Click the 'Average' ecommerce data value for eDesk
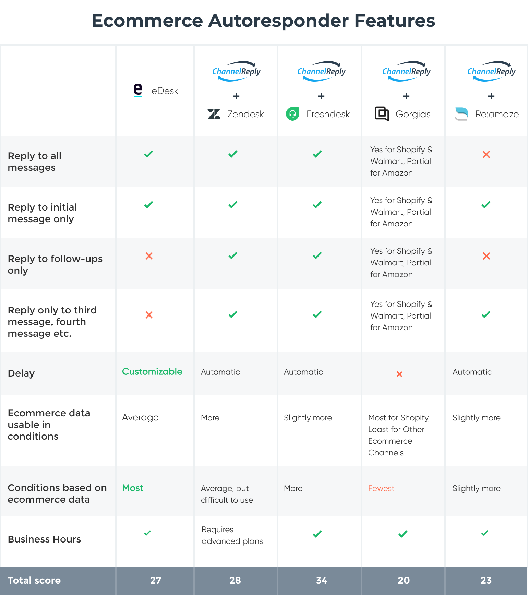This screenshot has height=596, width=528. tap(141, 418)
